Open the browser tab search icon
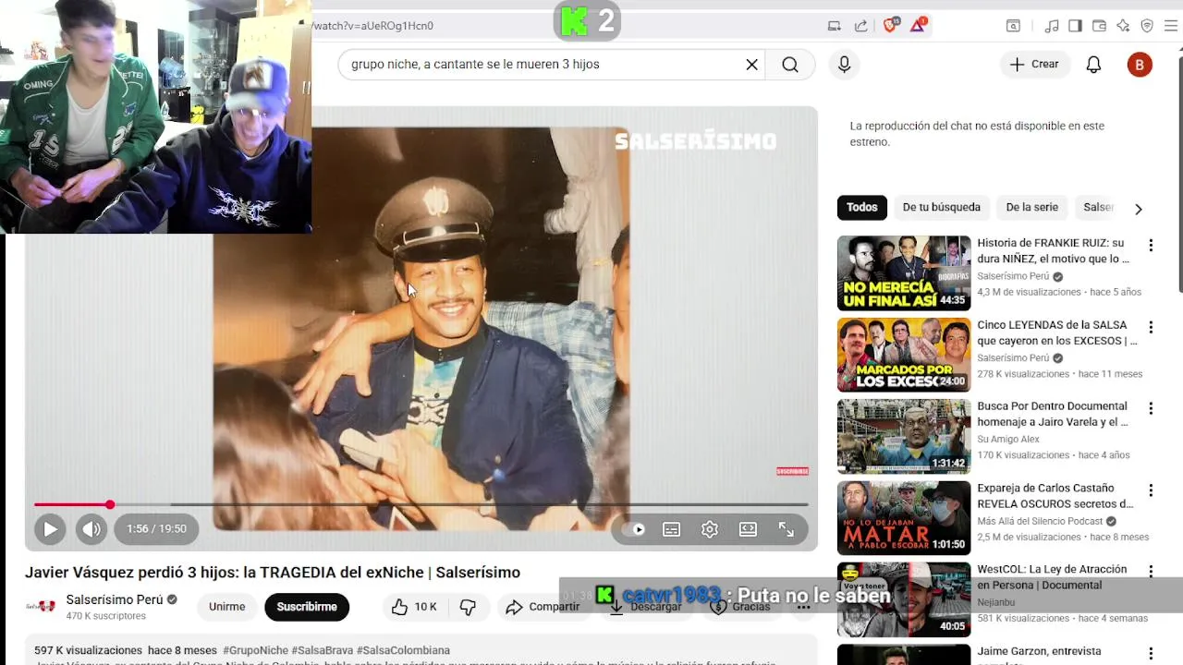Screen dimensions: 1183x665 point(1013,26)
